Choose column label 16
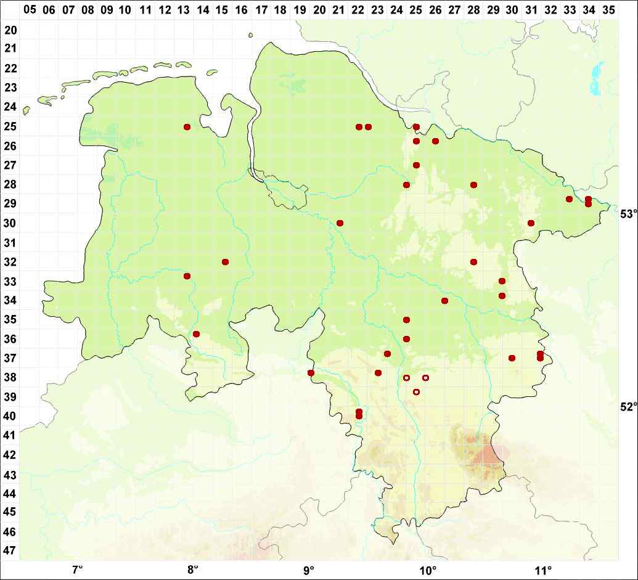Screen dimensions: 638x580 pos(241,9)
